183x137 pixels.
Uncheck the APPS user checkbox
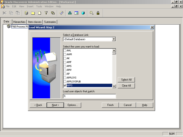click(x=65, y=86)
